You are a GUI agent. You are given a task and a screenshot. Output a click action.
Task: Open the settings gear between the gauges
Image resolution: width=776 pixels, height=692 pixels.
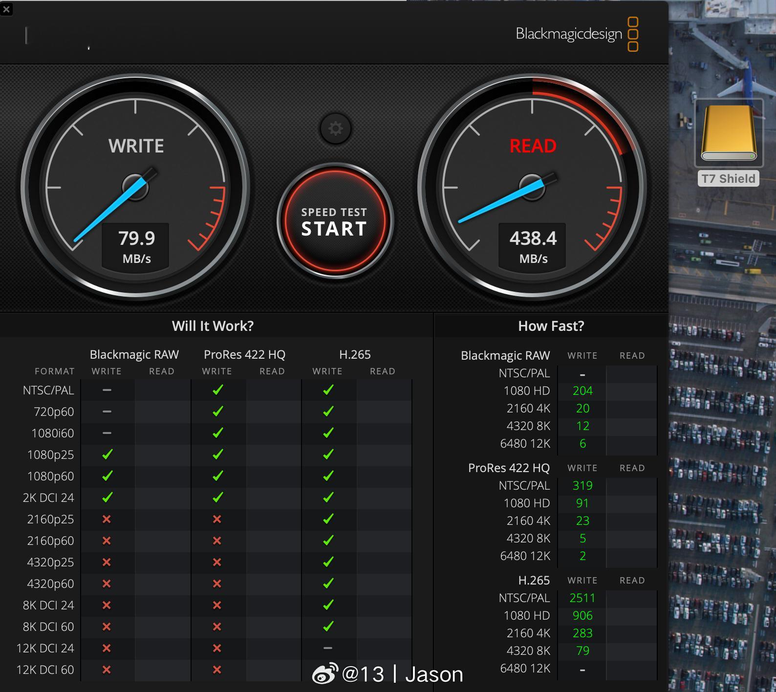coord(335,129)
